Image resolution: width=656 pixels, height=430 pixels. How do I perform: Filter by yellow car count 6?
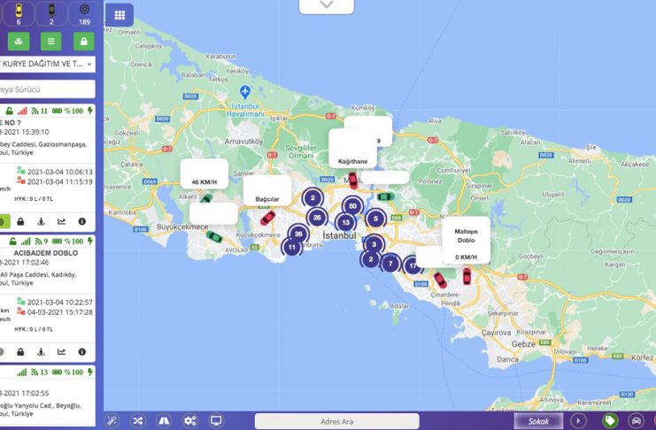(18, 13)
